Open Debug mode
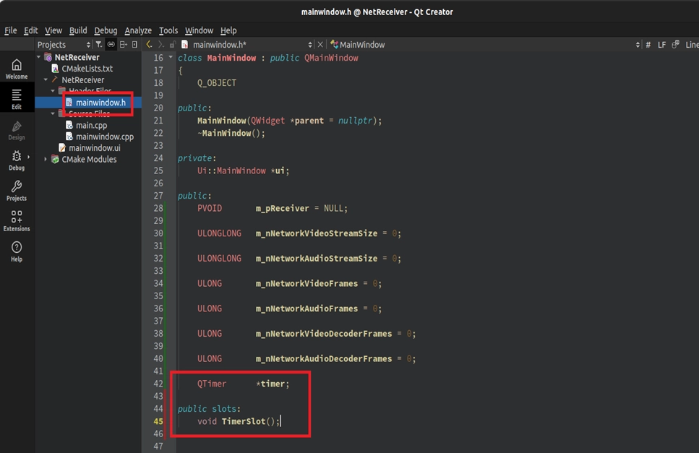The height and width of the screenshot is (453, 699). 17,160
